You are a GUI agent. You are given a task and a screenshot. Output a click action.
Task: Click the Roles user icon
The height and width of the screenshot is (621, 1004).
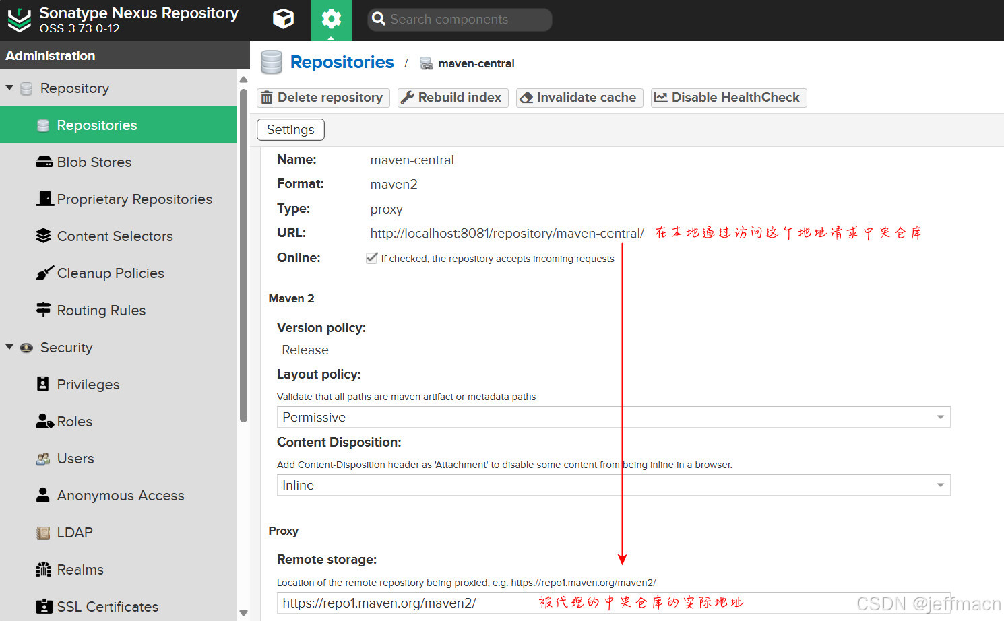point(44,421)
